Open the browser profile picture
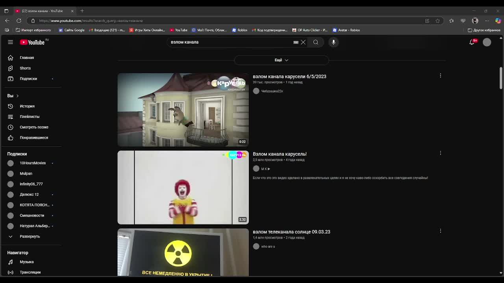Viewport: 504px width, 283px height. click(475, 20)
